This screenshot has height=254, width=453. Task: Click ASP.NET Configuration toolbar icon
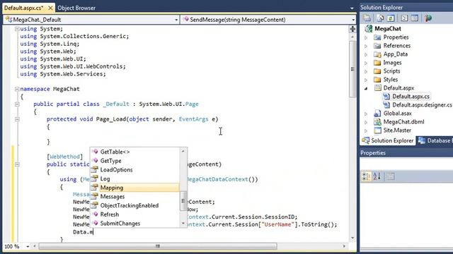(x=428, y=18)
